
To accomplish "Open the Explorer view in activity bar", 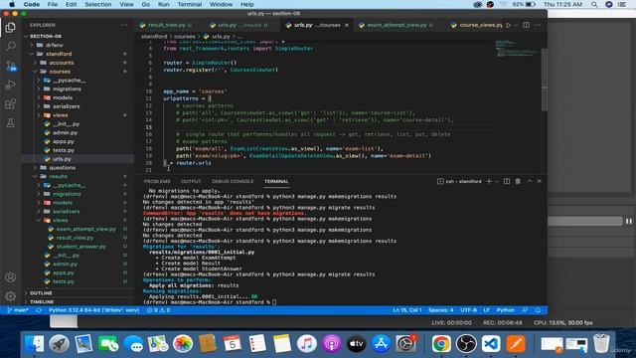I will point(11,27).
